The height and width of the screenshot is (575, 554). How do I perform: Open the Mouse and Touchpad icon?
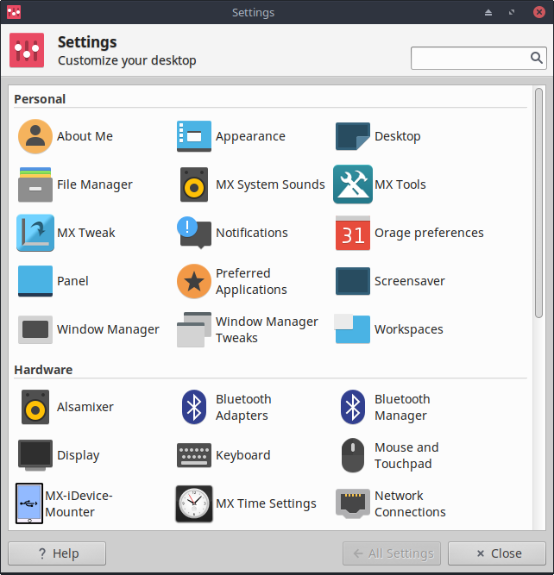click(352, 455)
